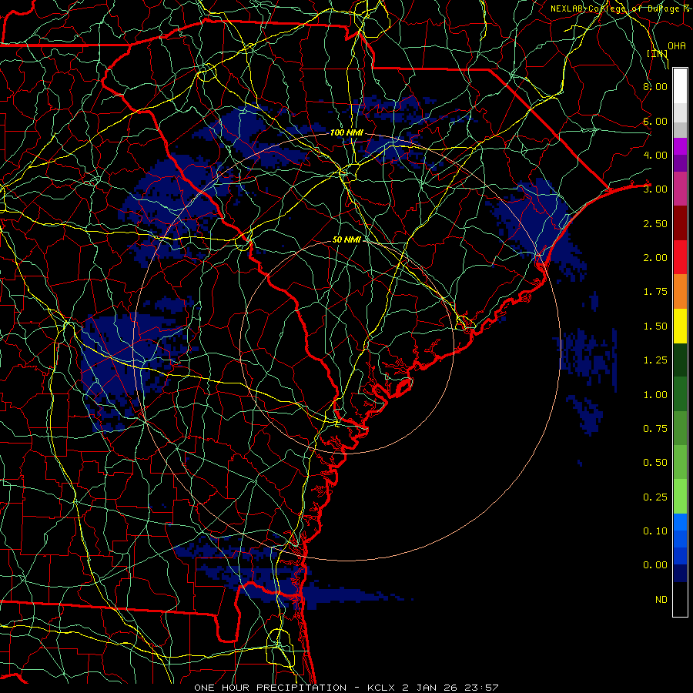Click the 0.00 legend value
This screenshot has height=693, width=693.
[655, 565]
